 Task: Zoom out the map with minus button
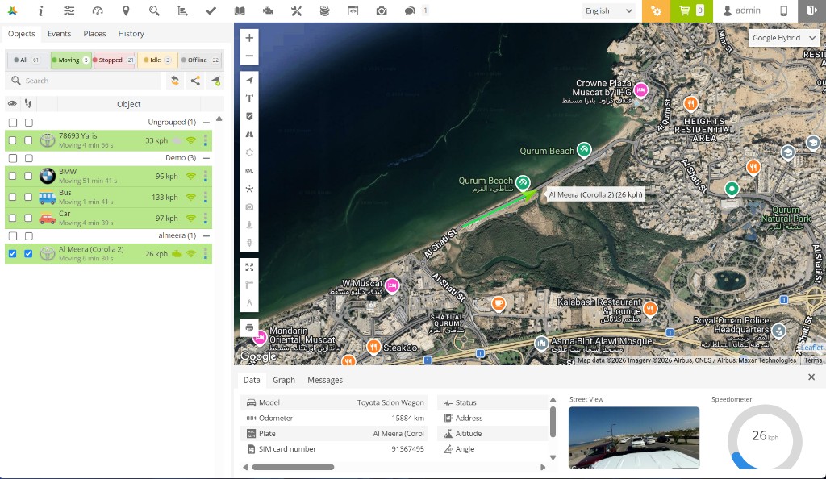pos(250,56)
